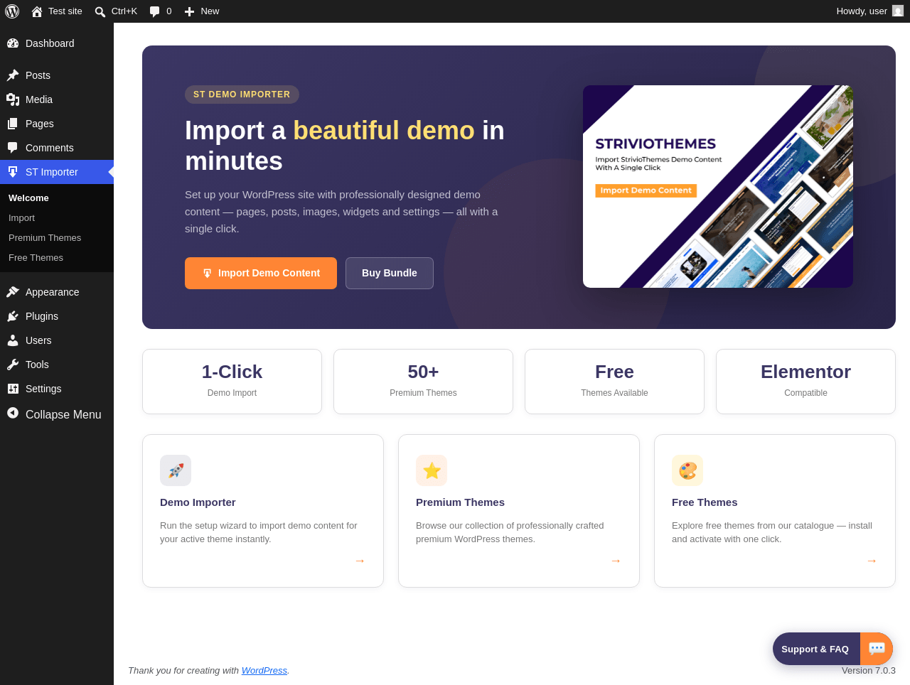Screen dimensions: 910x685
Task: Follow the arrow on Premium Themes card
Action: pos(616,561)
